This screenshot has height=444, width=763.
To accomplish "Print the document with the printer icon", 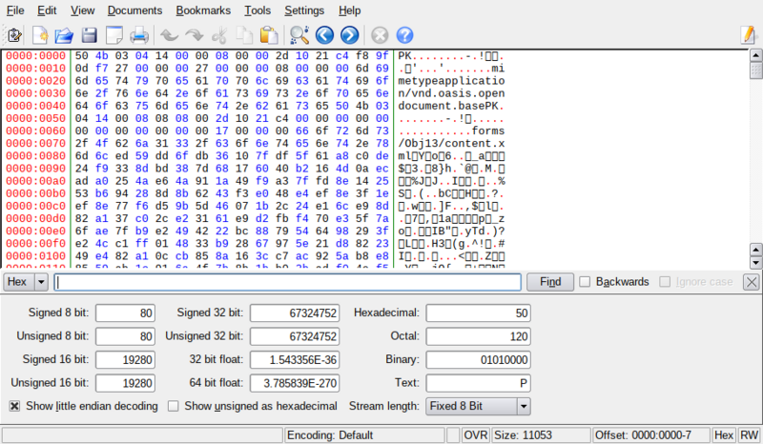I will point(138,35).
